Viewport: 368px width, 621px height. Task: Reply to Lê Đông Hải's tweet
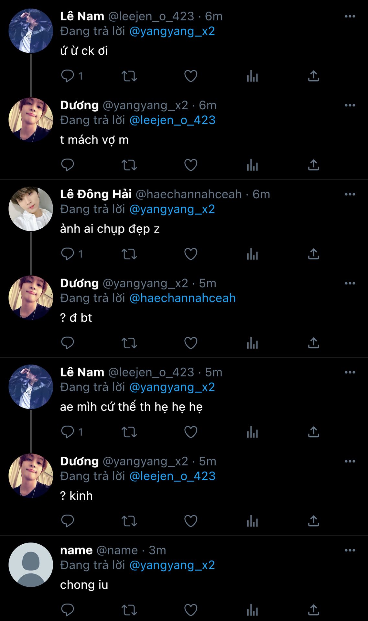pos(68,254)
